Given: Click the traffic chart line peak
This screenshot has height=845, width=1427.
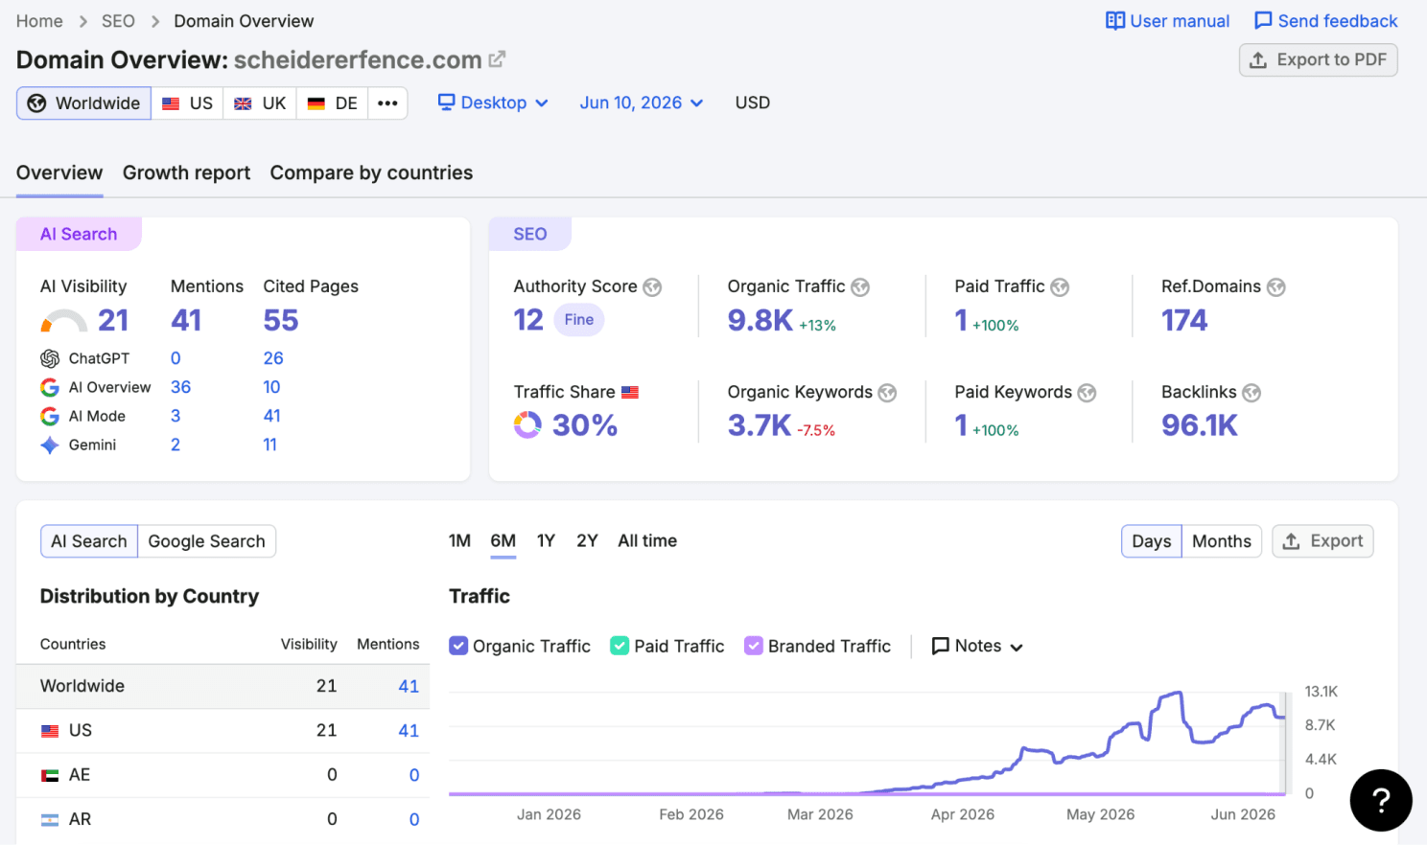Looking at the screenshot, I should [1176, 693].
